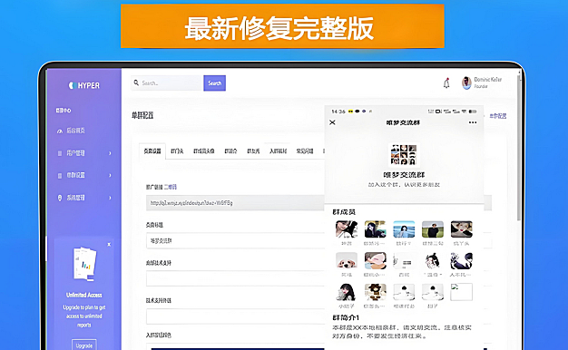Open the notification bell
This screenshot has height=350, width=568.
click(446, 83)
